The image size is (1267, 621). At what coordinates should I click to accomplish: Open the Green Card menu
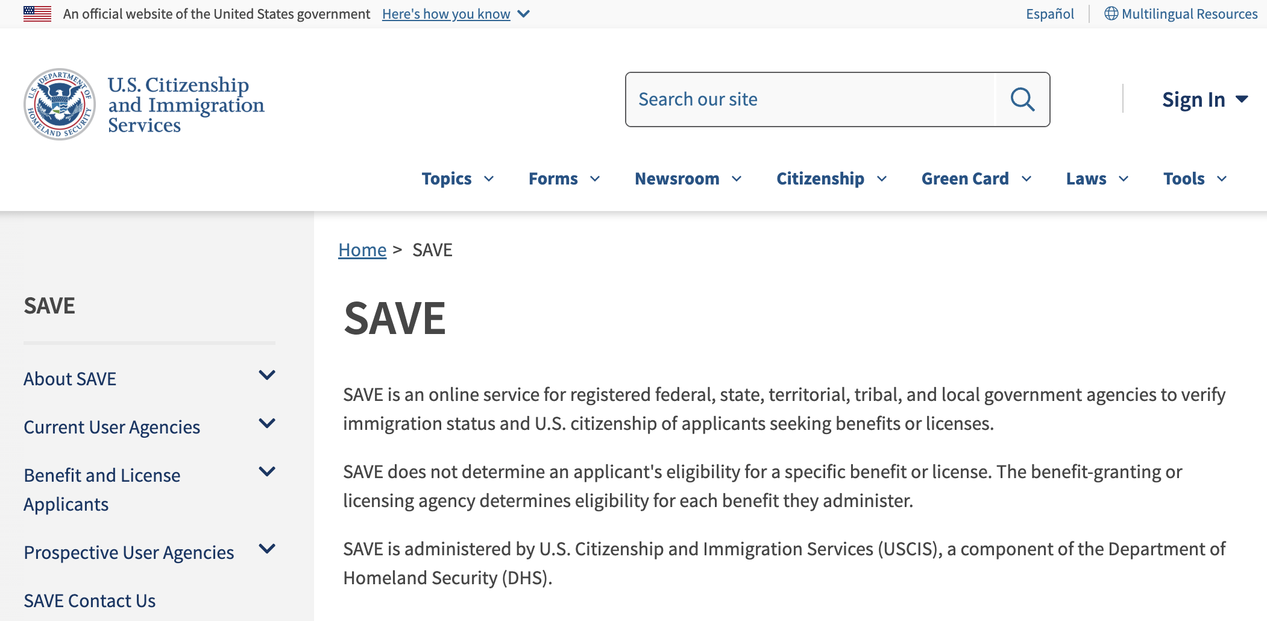(976, 179)
